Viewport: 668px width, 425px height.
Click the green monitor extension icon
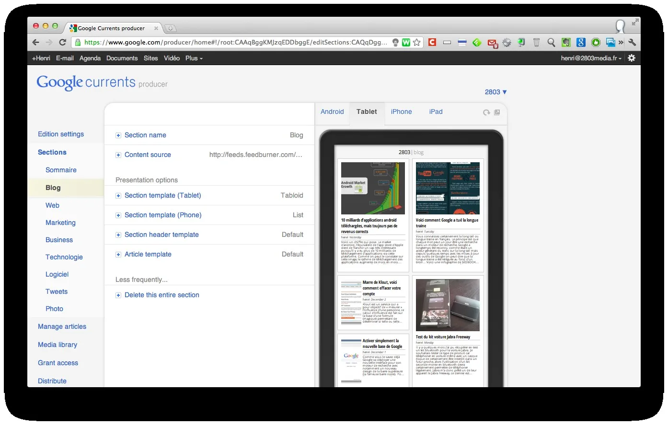point(521,43)
